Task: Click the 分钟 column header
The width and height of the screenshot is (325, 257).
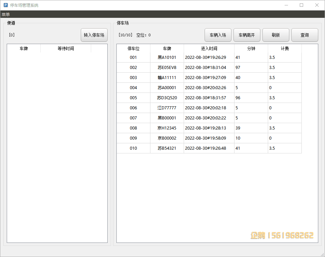Action: click(251, 48)
